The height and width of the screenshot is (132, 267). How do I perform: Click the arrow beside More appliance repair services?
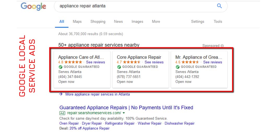coord(61,94)
